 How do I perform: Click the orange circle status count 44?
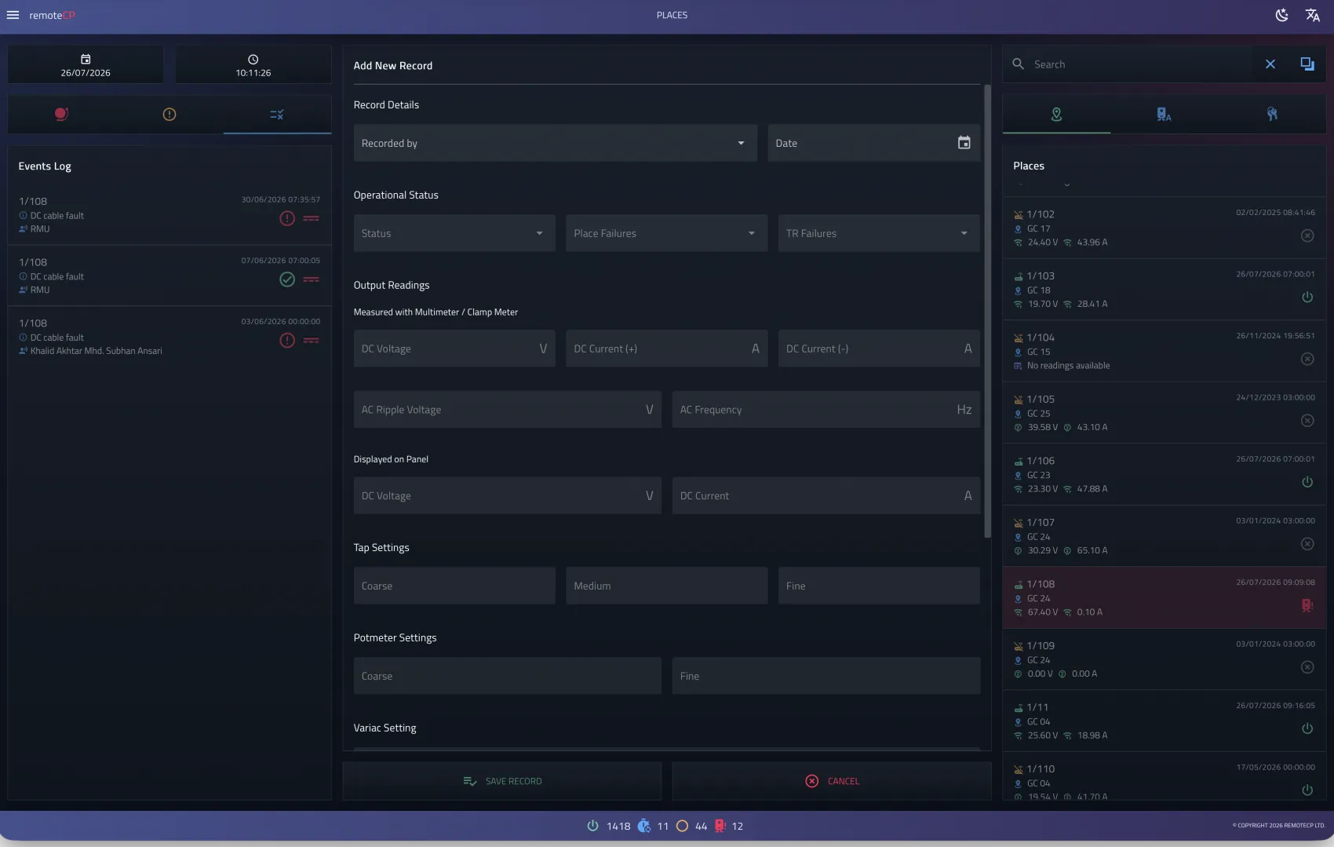click(692, 826)
